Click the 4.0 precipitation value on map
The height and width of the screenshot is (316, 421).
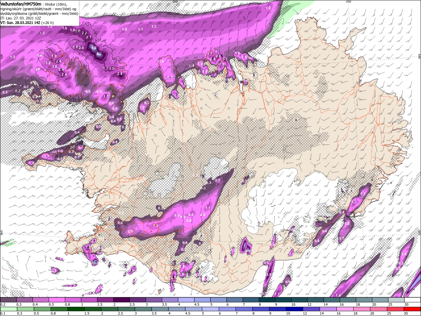tap(93, 48)
